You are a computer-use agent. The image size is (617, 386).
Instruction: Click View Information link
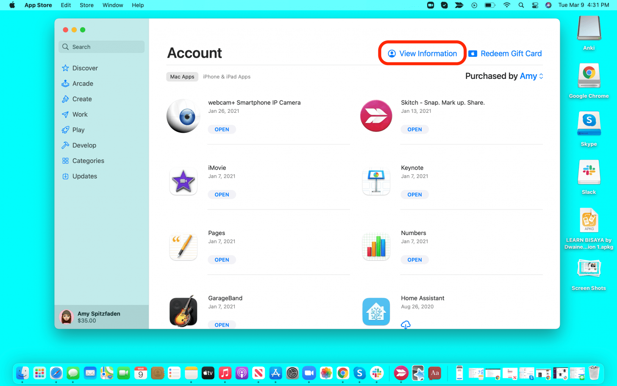click(422, 53)
